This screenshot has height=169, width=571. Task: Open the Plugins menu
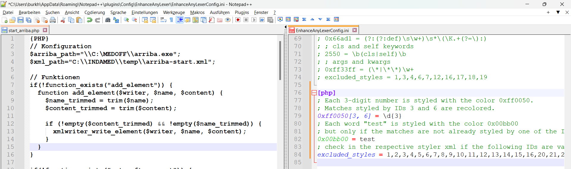[x=242, y=12]
